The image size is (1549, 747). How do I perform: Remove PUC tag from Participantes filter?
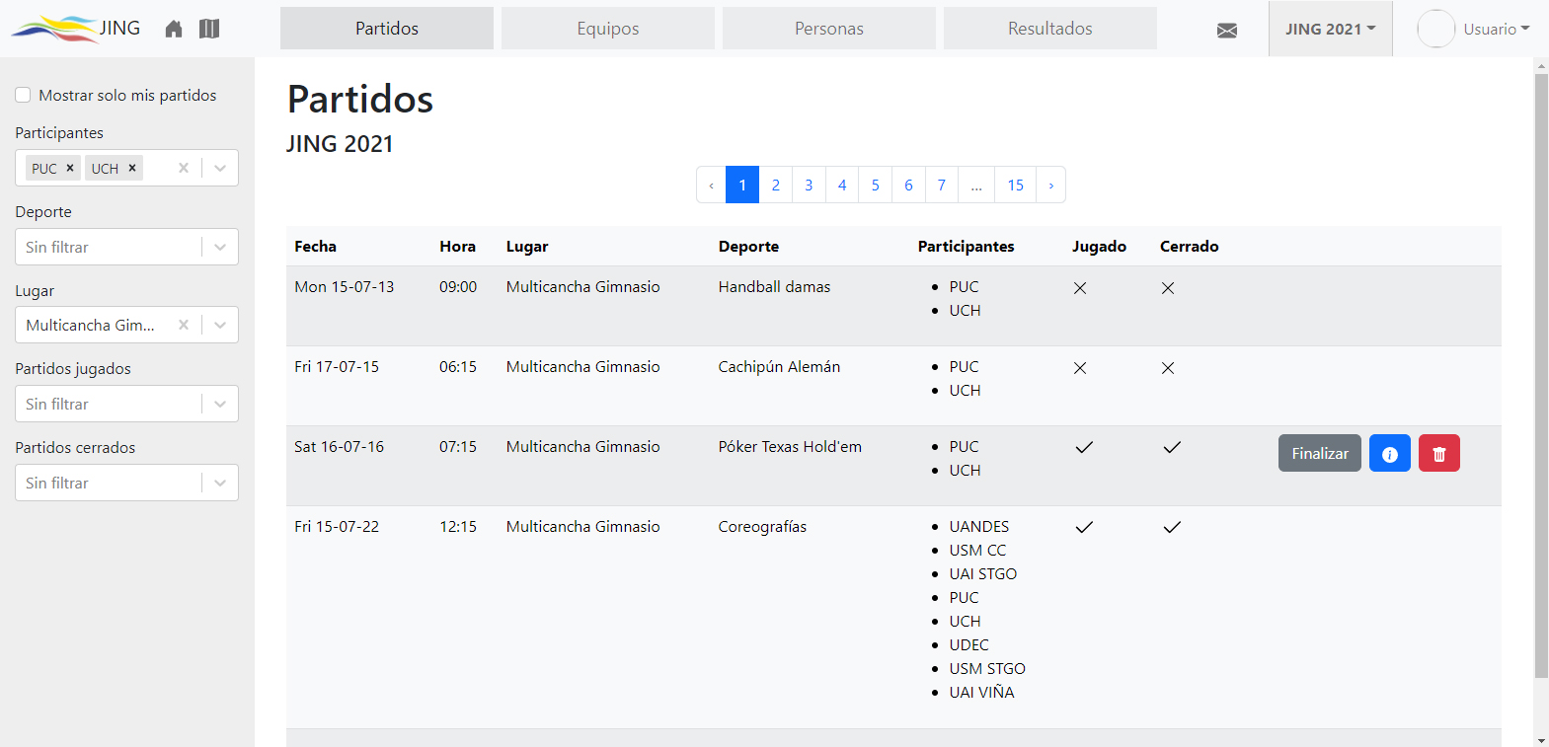(70, 168)
